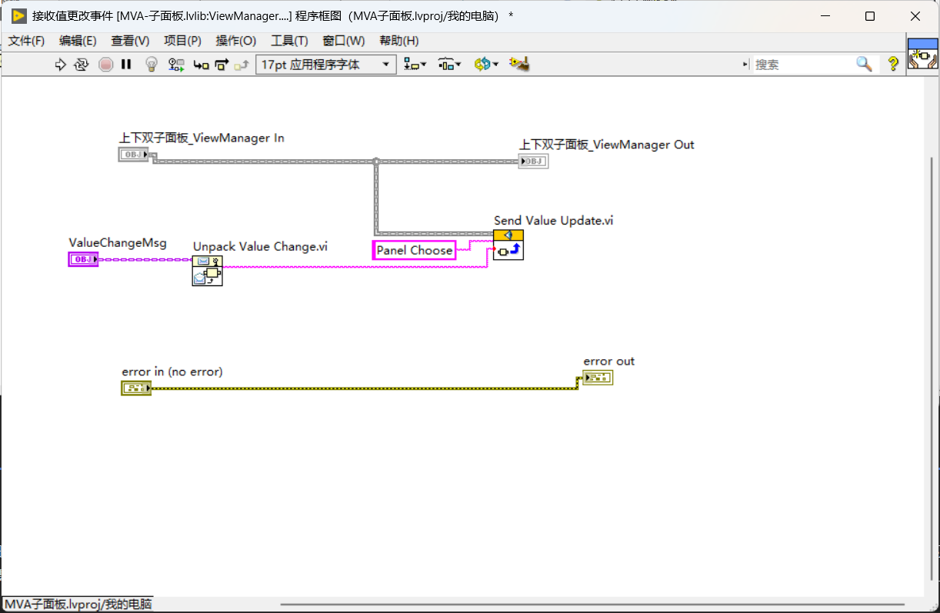The image size is (940, 613).
Task: Click the LabVIEW title bar icon
Action: click(x=19, y=16)
